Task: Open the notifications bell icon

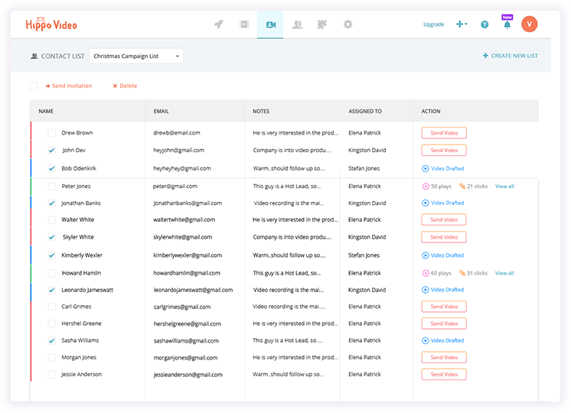Action: click(507, 25)
